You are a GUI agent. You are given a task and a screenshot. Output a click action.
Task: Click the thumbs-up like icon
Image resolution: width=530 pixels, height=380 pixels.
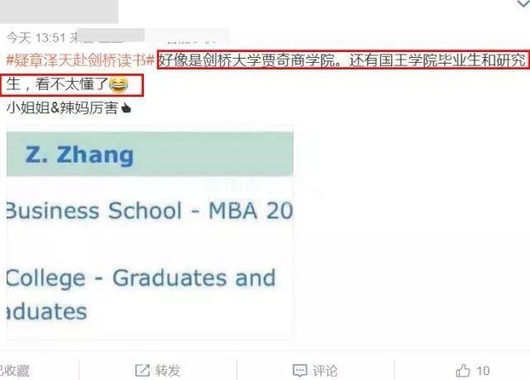point(463,371)
